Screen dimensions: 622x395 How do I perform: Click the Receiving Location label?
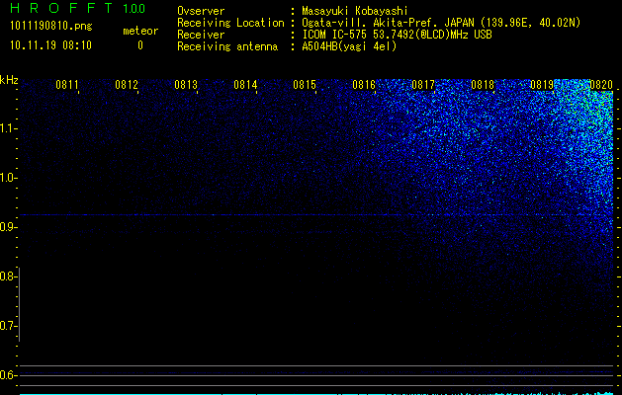pos(230,23)
